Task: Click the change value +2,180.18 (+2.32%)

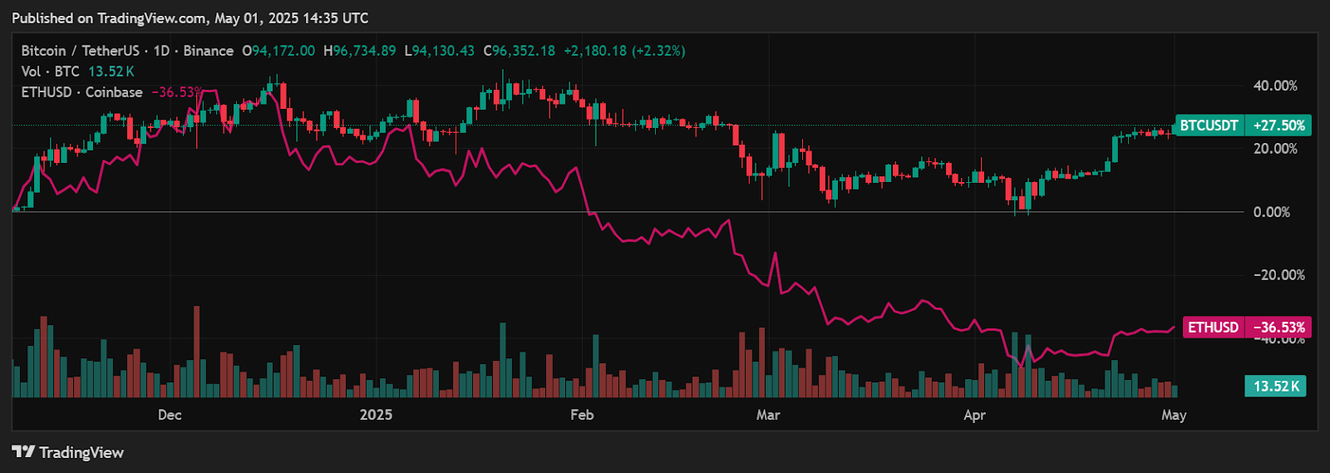Action: [x=624, y=51]
